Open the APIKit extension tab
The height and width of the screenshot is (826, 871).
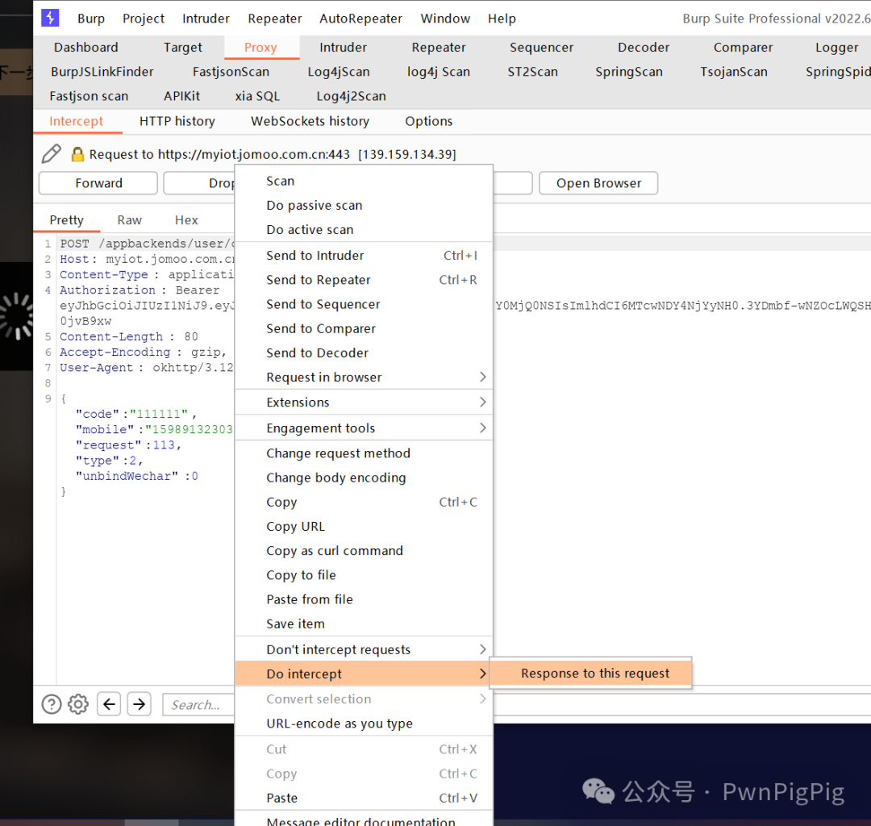click(x=181, y=96)
